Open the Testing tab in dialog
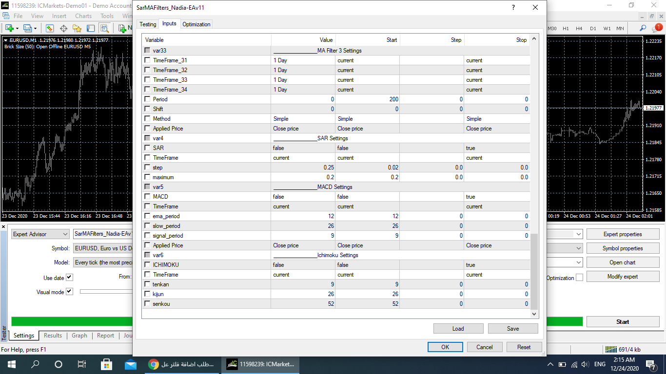 point(148,24)
